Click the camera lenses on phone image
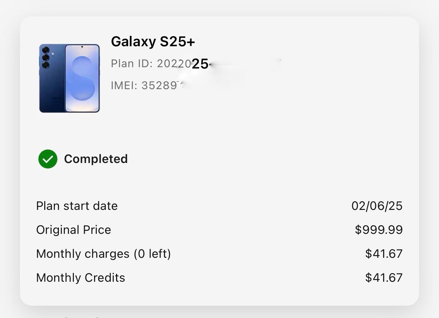Viewport: 439px width, 318px height. pos(46,57)
